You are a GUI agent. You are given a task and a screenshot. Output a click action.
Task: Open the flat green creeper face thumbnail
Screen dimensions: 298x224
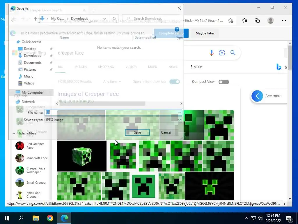pos(143,186)
